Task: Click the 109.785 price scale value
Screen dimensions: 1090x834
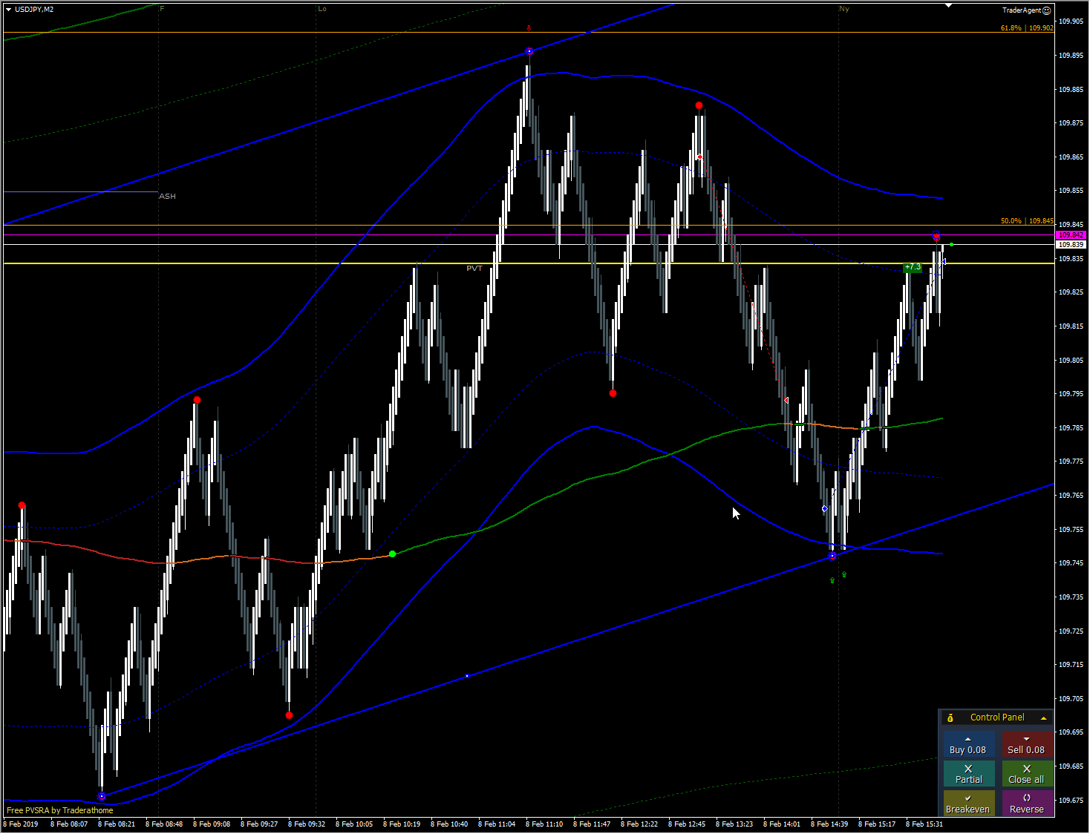Action: (x=1071, y=428)
